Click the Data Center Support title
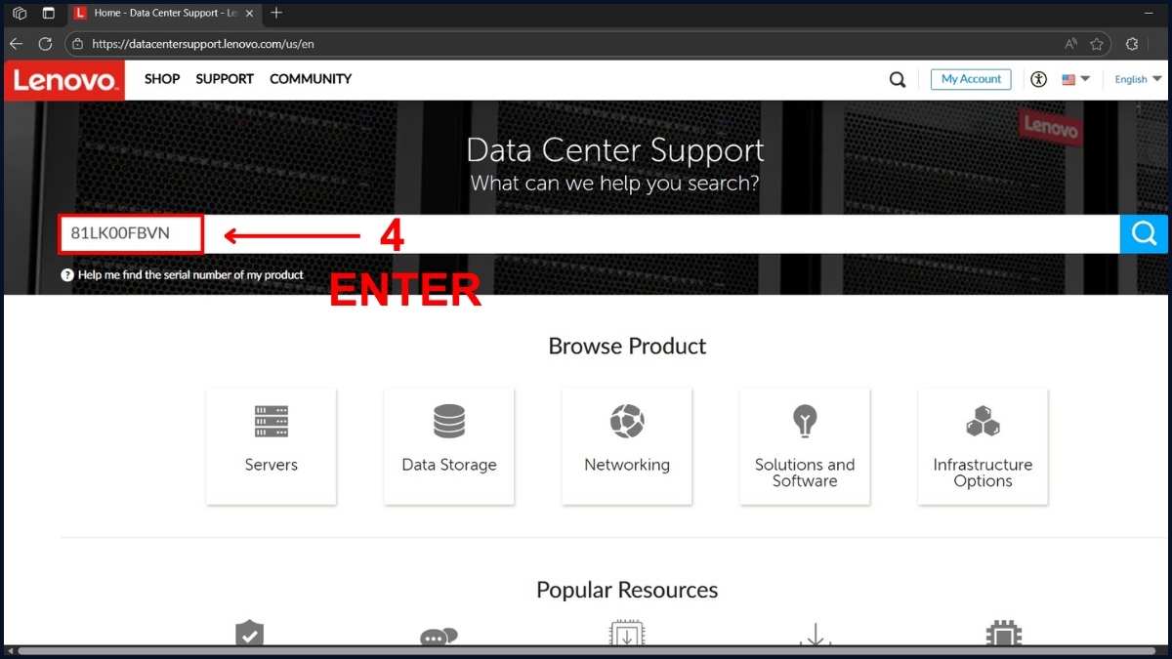 coord(615,150)
